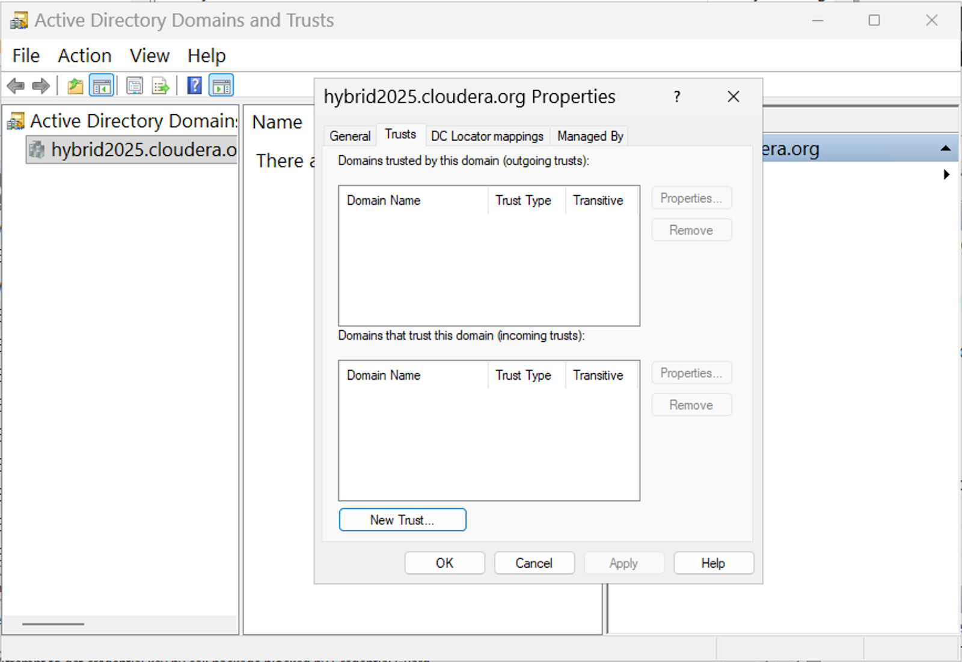
Task: Click Cancel in the Properties dialog
Action: coord(534,563)
